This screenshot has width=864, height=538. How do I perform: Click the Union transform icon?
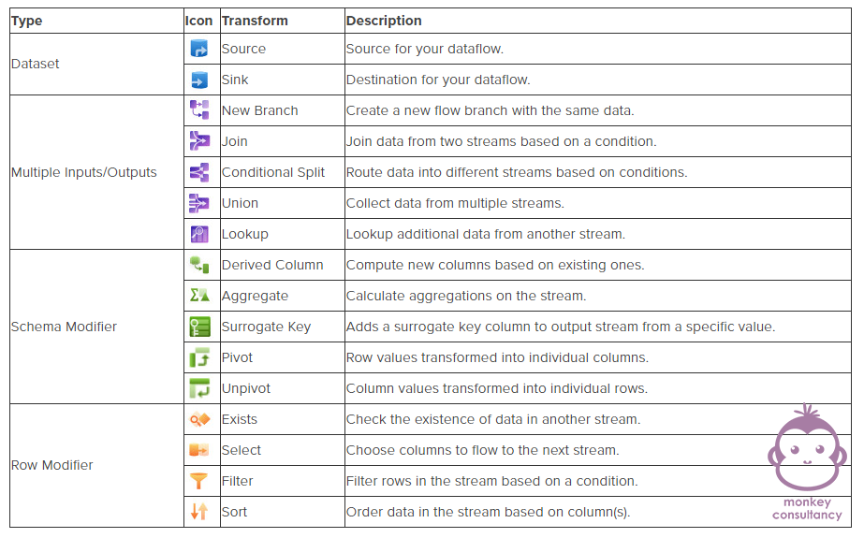pyautogui.click(x=199, y=203)
